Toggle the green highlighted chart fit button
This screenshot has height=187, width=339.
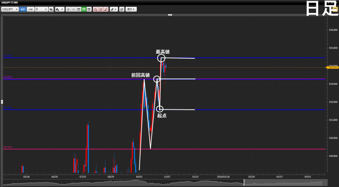click(84, 10)
